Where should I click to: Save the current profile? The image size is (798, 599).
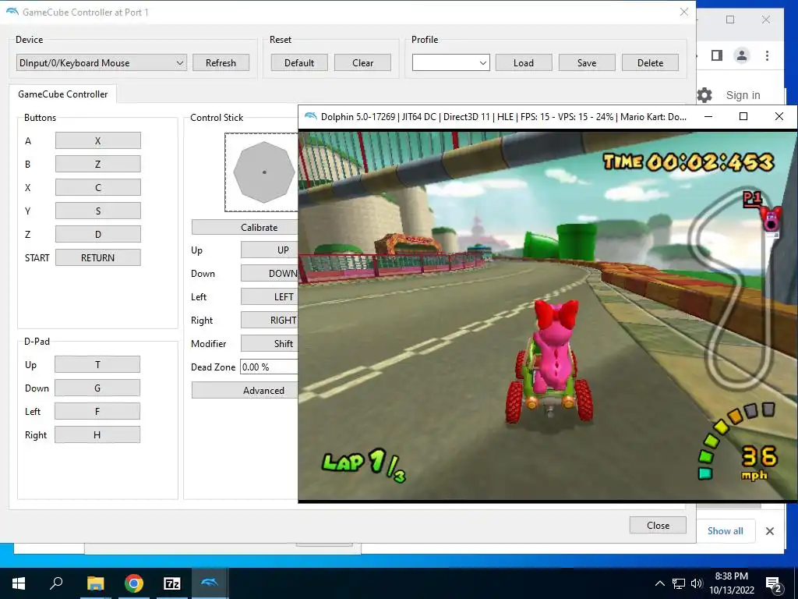(587, 62)
